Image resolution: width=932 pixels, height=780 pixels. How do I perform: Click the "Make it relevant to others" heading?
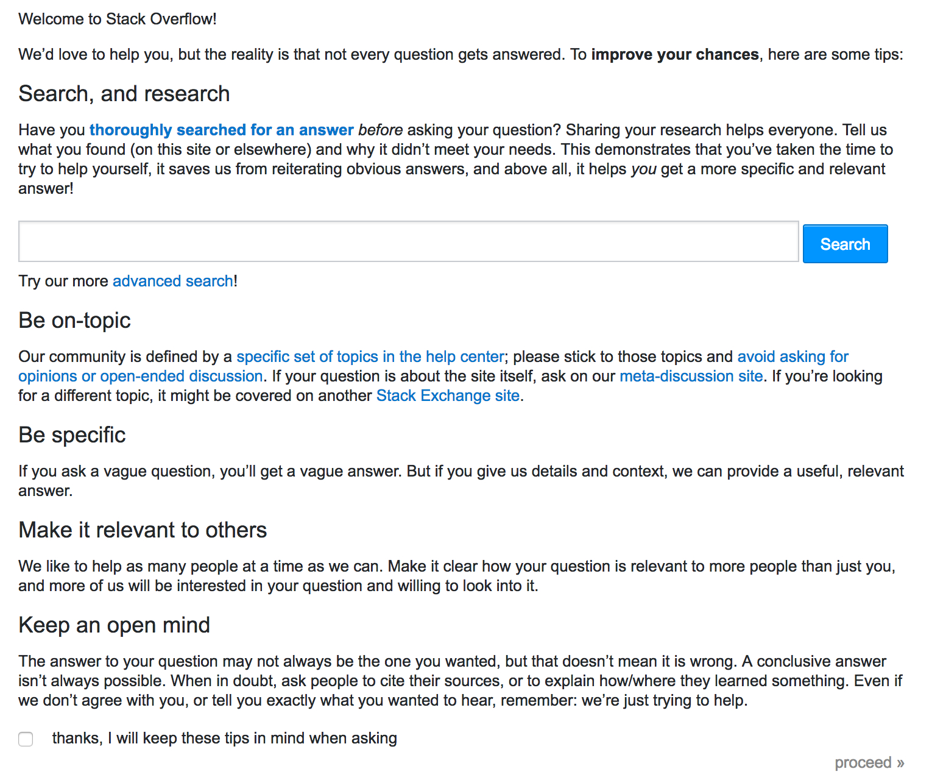143,530
